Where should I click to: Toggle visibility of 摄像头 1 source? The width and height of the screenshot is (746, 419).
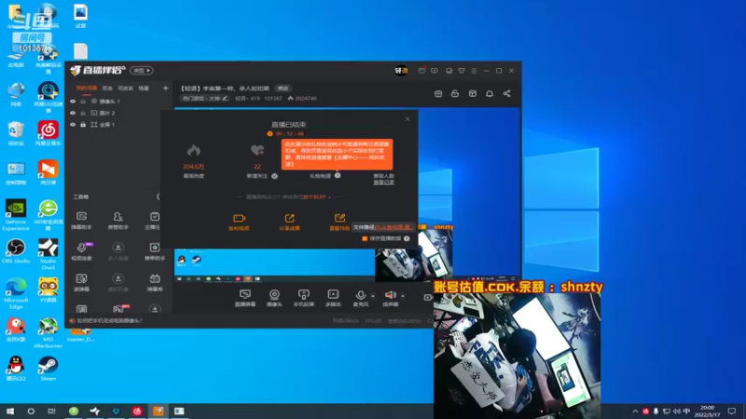point(73,101)
